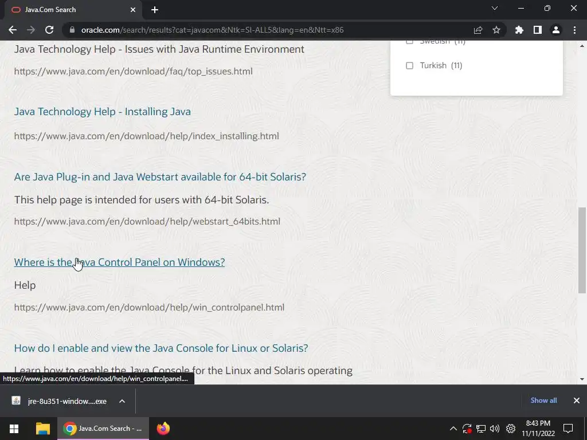Tick the Swedish language checkbox
The height and width of the screenshot is (440, 587).
click(409, 41)
